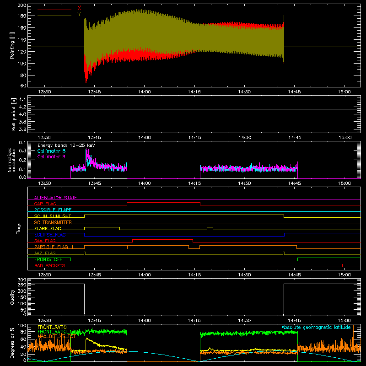Click the Pointing axis title
Screen dimensions: 366x366
pos(12,45)
